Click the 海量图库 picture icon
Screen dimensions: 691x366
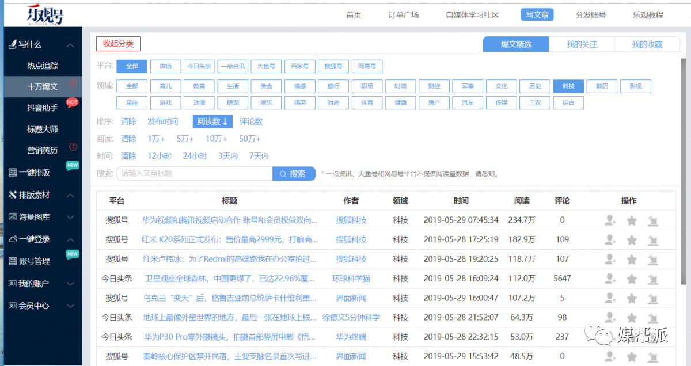(13, 217)
